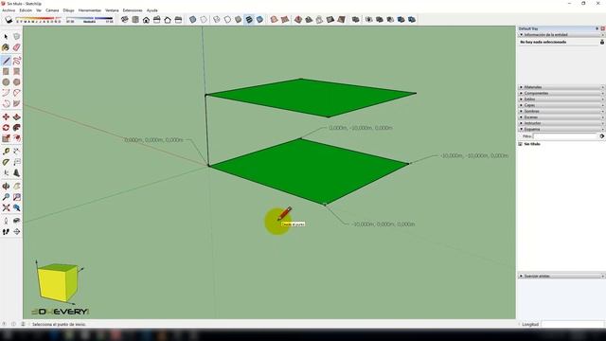Select the Eraser tool

[17, 47]
